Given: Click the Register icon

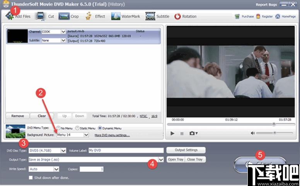Looking at the screenshot, I should pyautogui.click(x=258, y=17).
